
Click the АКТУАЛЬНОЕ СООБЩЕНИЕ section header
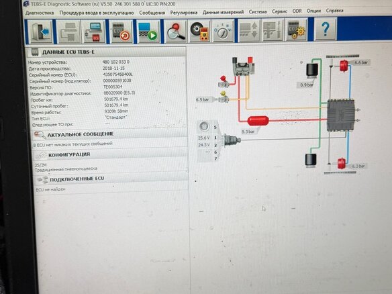pos(110,134)
